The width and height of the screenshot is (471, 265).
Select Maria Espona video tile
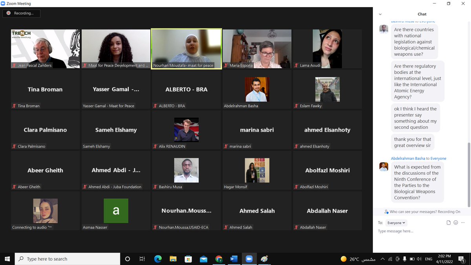pos(257,49)
